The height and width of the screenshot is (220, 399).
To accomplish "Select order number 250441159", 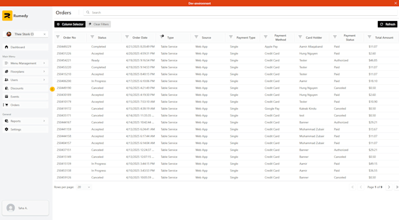I will [x=64, y=129].
